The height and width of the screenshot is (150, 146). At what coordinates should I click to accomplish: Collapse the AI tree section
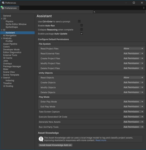click(2, 30)
